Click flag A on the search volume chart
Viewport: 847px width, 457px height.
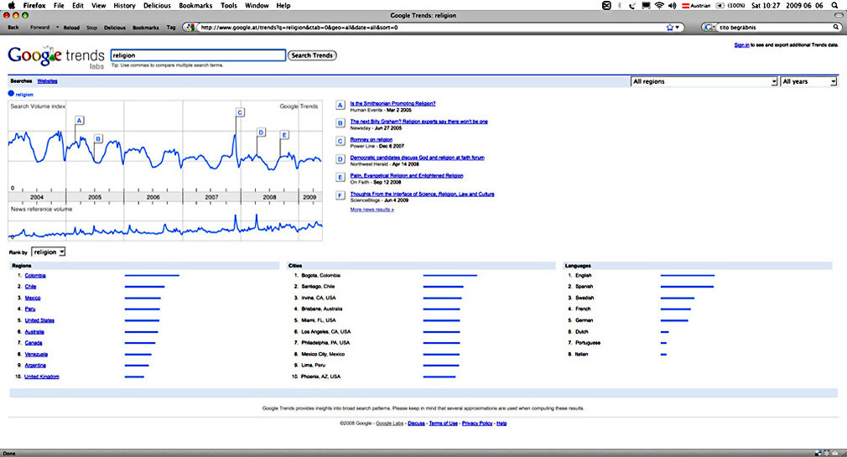point(80,121)
